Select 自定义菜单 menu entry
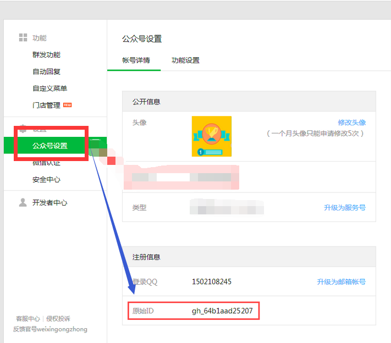This screenshot has height=343, width=391. pos(49,88)
